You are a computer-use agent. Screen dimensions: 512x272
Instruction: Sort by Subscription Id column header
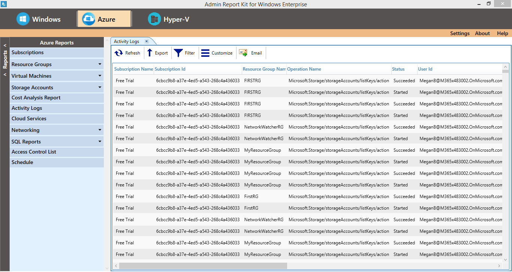tap(198, 69)
